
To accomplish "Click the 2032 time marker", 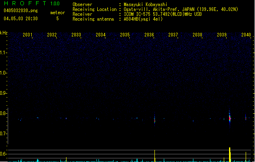I will point(52,35).
